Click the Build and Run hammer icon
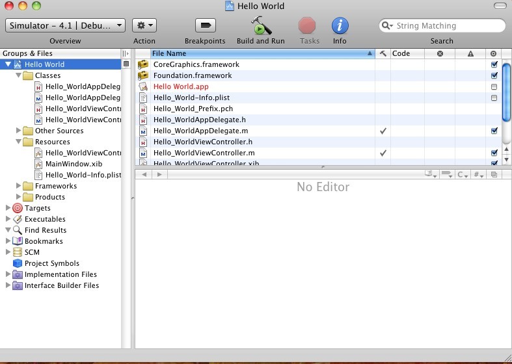The width and height of the screenshot is (512, 364). pos(261,25)
